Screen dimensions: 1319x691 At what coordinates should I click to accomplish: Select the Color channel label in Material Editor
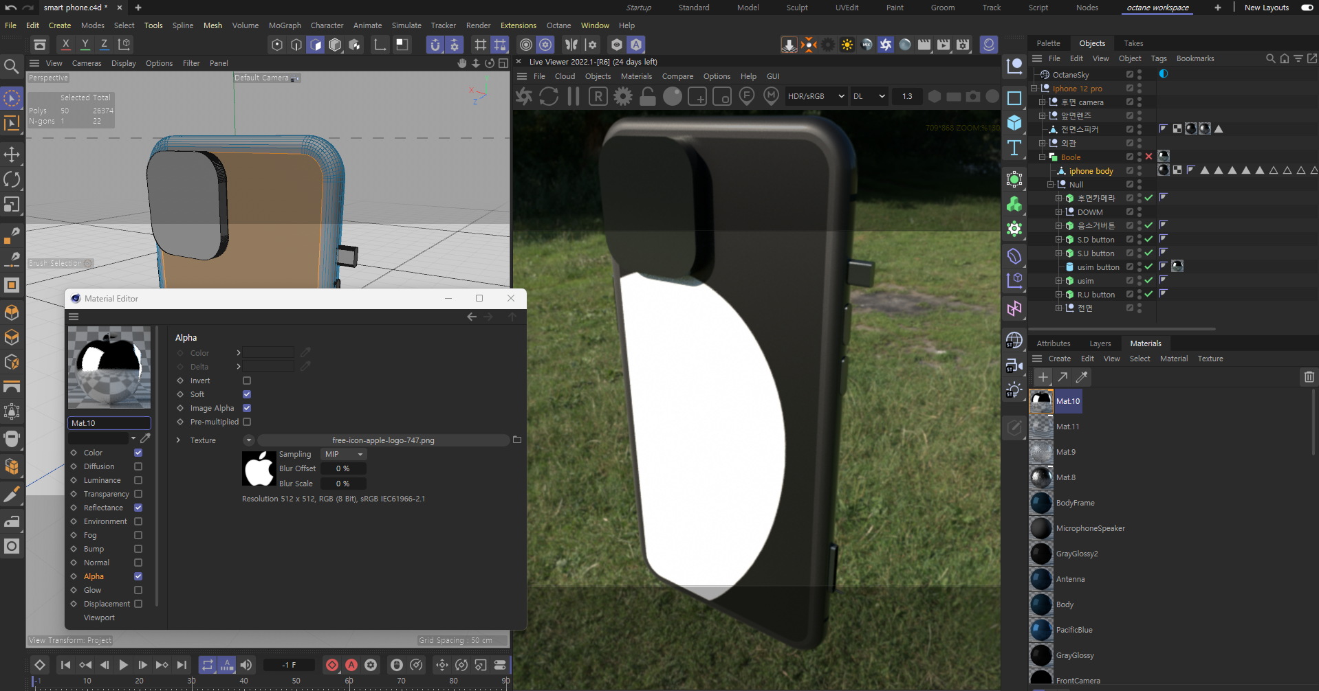point(93,453)
